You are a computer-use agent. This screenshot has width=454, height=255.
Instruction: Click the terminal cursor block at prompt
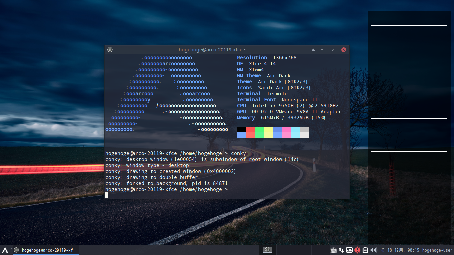pyautogui.click(x=107, y=195)
